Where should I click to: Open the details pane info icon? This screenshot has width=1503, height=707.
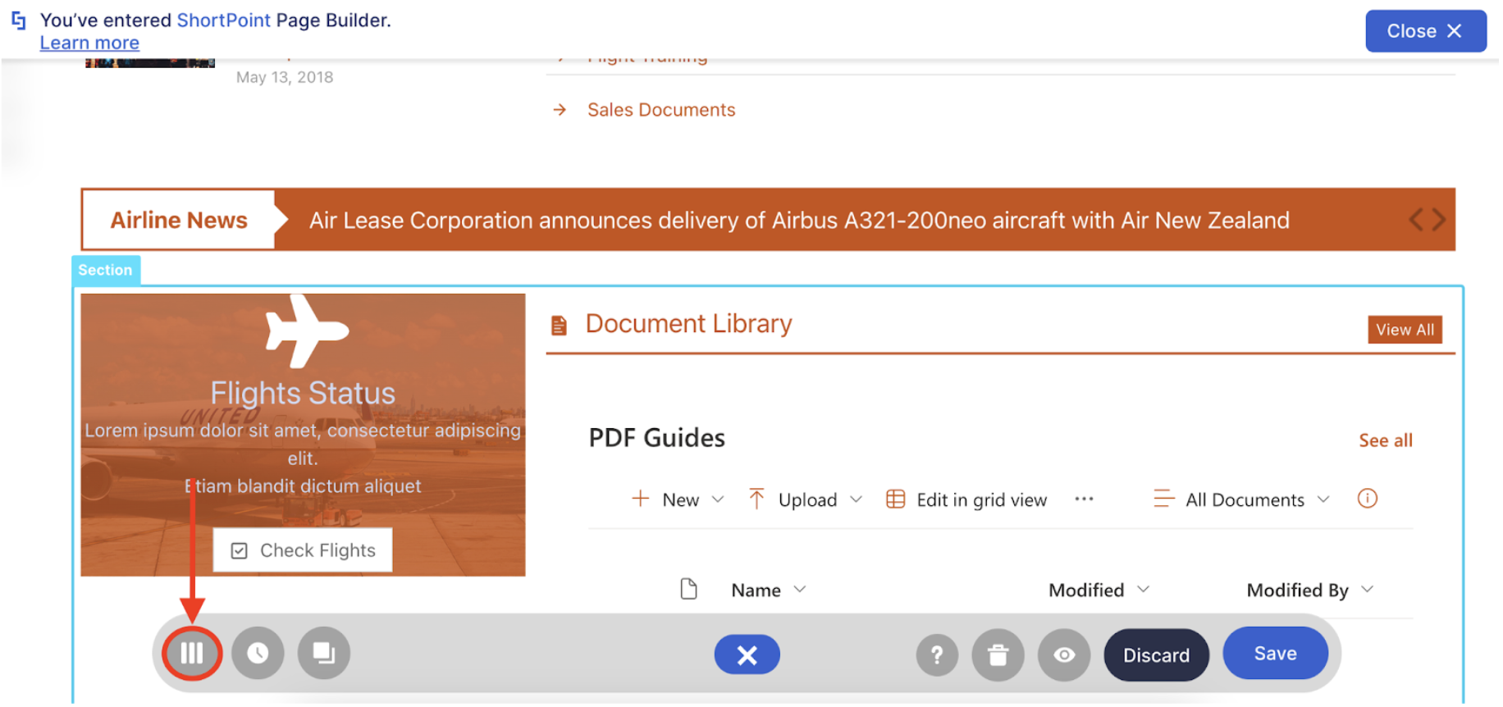(x=1367, y=499)
